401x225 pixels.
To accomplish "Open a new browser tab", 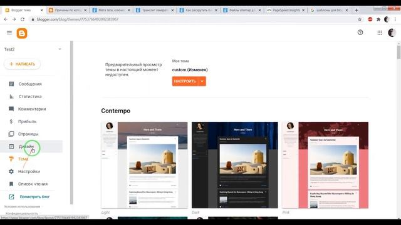I will coord(357,10).
